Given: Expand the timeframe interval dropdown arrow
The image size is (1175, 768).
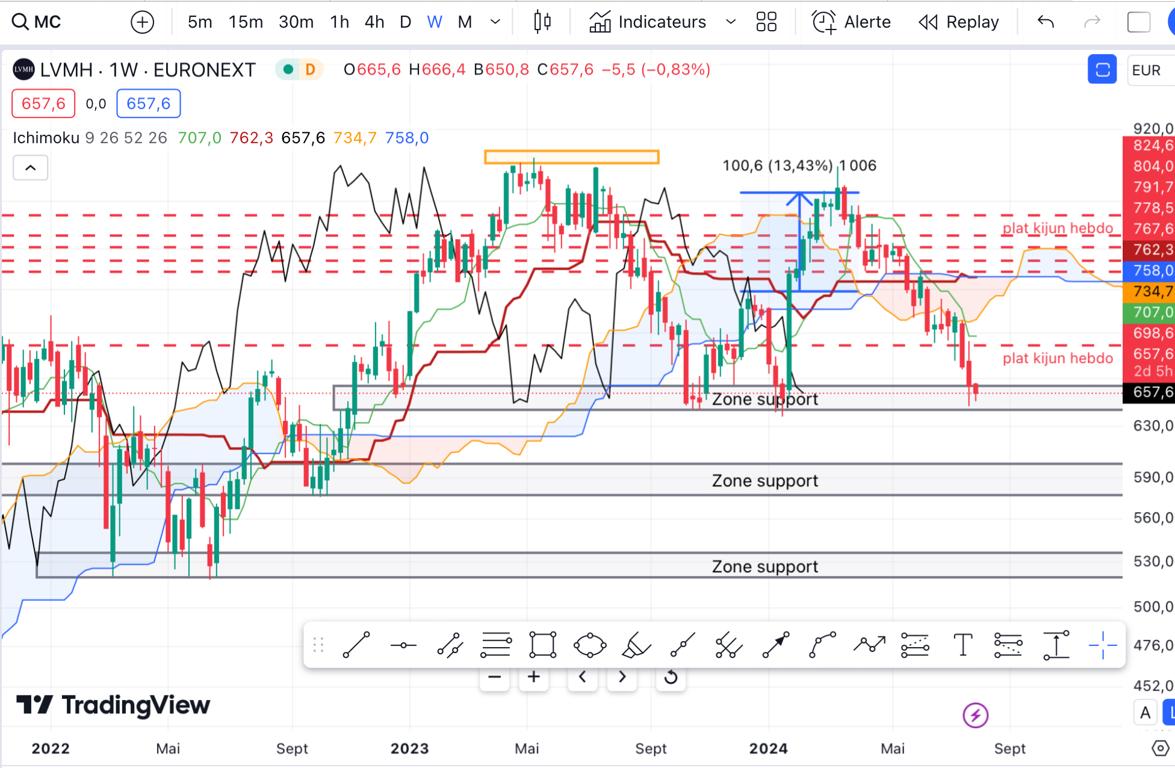Looking at the screenshot, I should click(495, 22).
